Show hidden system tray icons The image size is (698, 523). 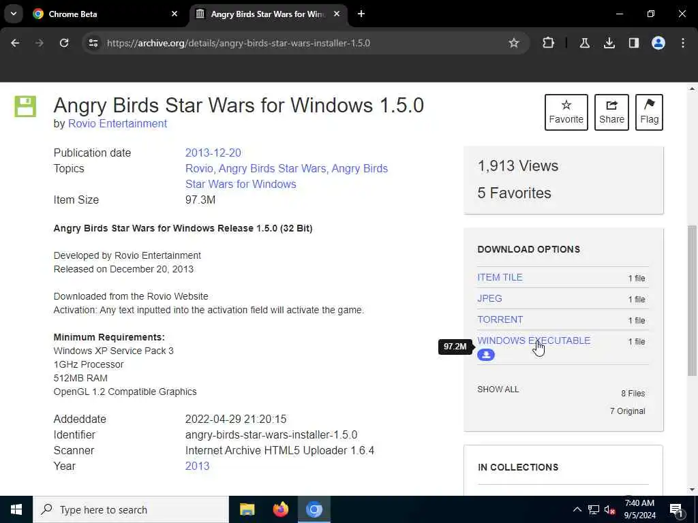click(577, 509)
